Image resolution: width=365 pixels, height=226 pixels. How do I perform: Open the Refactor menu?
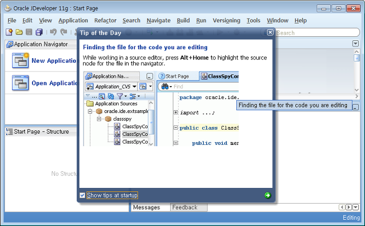[x=105, y=20]
